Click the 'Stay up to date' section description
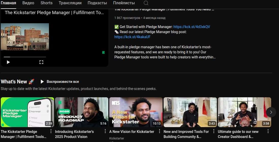279x142 pixels. click(78, 89)
